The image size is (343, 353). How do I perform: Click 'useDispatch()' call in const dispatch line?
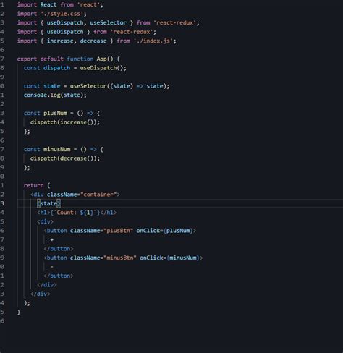(101, 68)
